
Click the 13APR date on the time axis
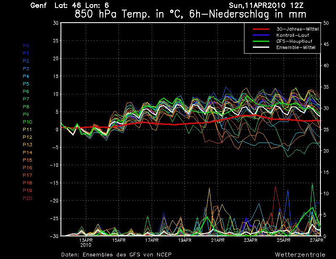[86, 241]
